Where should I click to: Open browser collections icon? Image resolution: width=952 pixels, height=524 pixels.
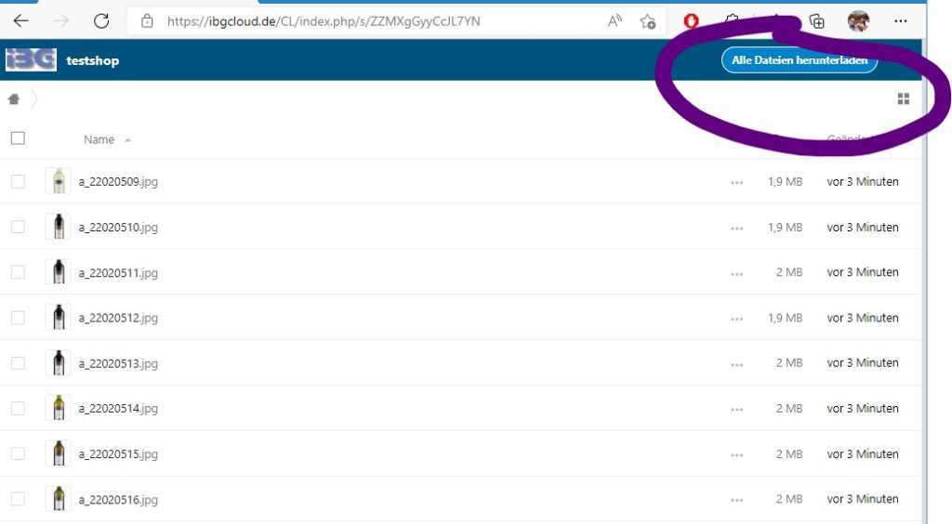pos(816,21)
